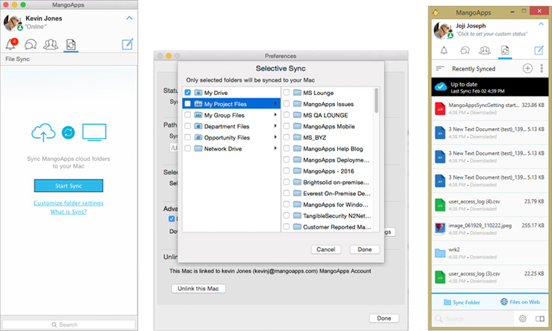552x331 pixels.
Task: Click the scrollbar in Selective Sync folder list
Action: pyautogui.click(x=377, y=101)
